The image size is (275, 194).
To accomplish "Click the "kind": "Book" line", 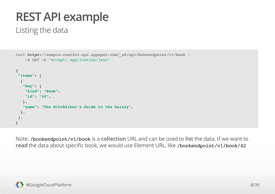I will [43, 91].
